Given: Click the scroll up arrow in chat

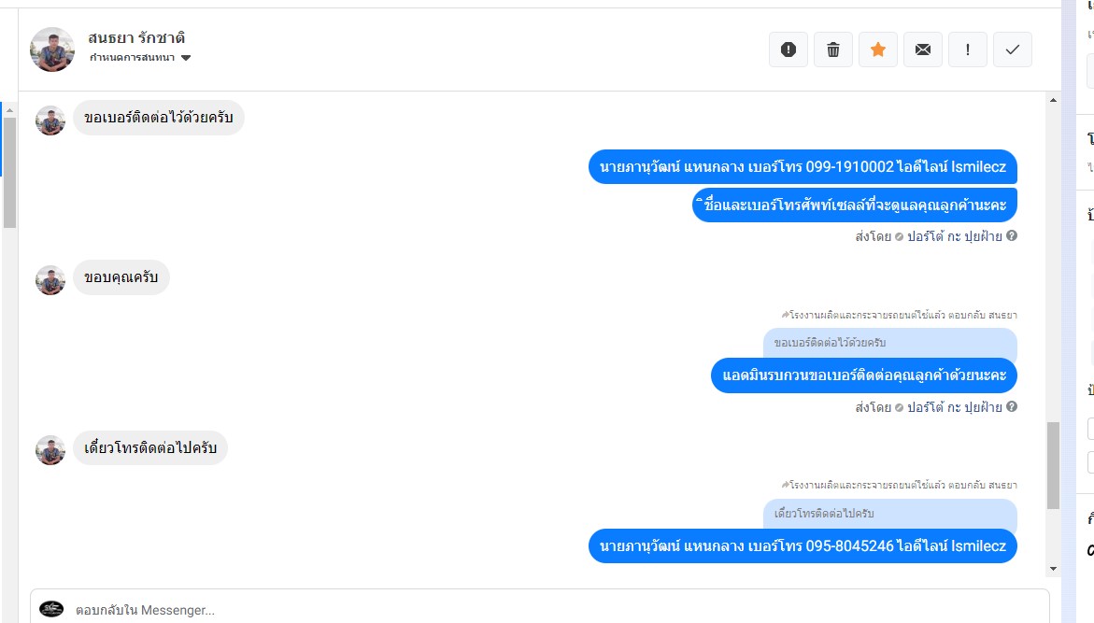Looking at the screenshot, I should click(1054, 101).
